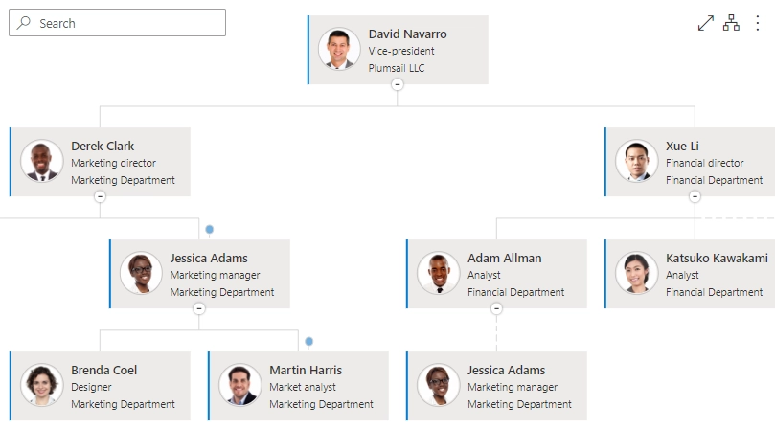Select Xue Li's photo
This screenshot has width=775, height=429.
click(636, 161)
